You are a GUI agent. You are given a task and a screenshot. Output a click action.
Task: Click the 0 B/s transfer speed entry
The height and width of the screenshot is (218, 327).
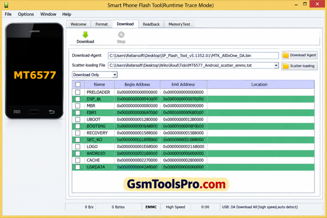(x=89, y=207)
